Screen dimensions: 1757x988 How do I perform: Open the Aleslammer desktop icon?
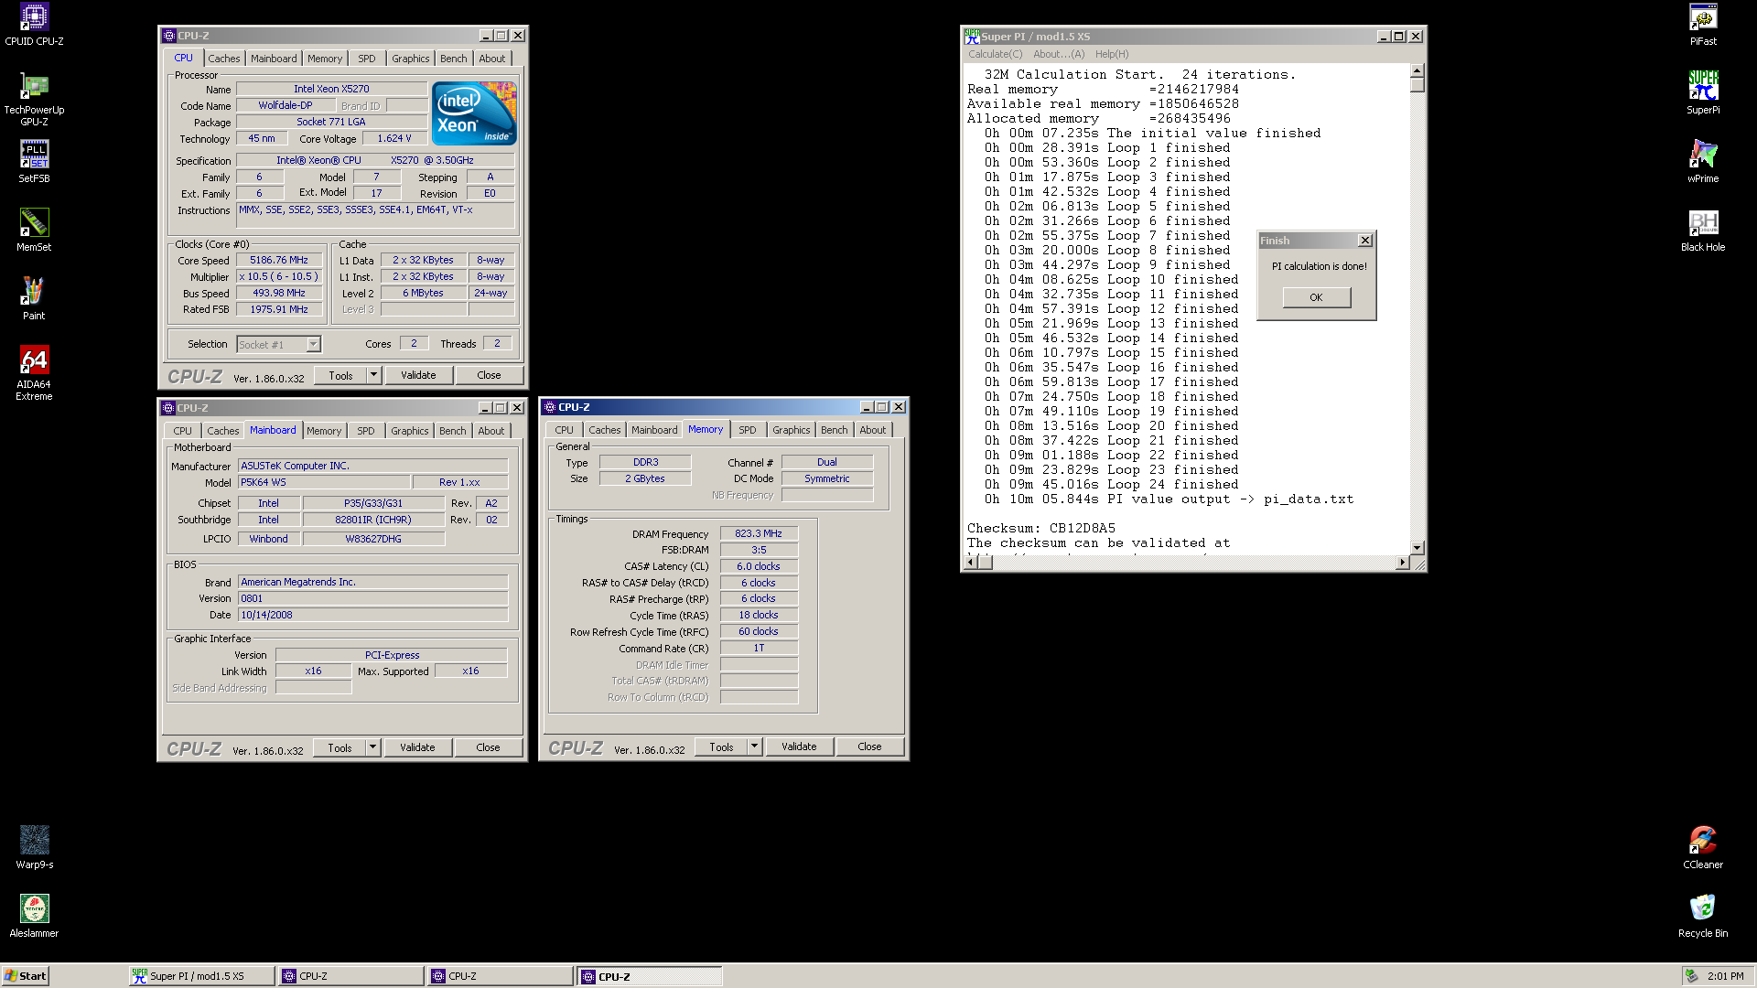[34, 917]
